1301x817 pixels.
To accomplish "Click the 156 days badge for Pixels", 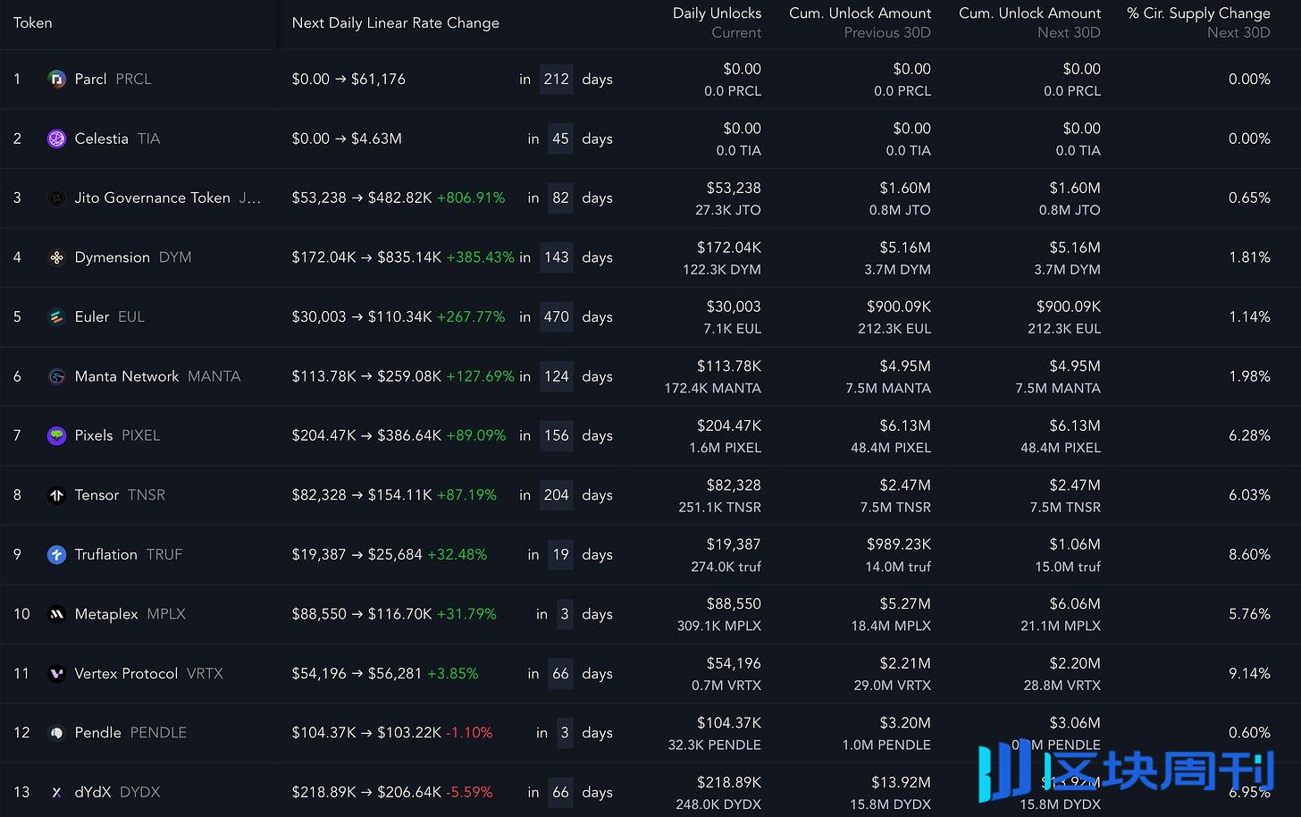I will coord(556,435).
